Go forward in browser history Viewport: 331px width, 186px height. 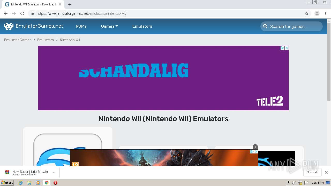click(14, 13)
